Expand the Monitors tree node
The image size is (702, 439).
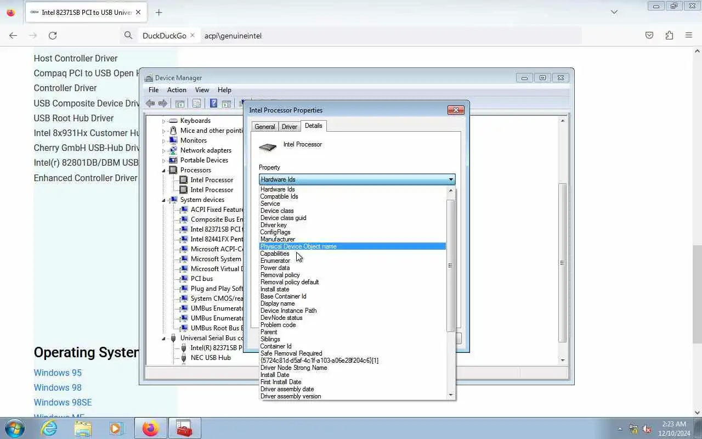pos(163,141)
